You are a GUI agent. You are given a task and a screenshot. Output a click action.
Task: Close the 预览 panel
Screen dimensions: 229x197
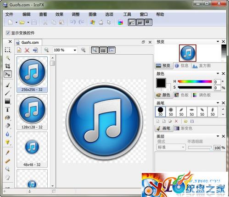coord(223,42)
